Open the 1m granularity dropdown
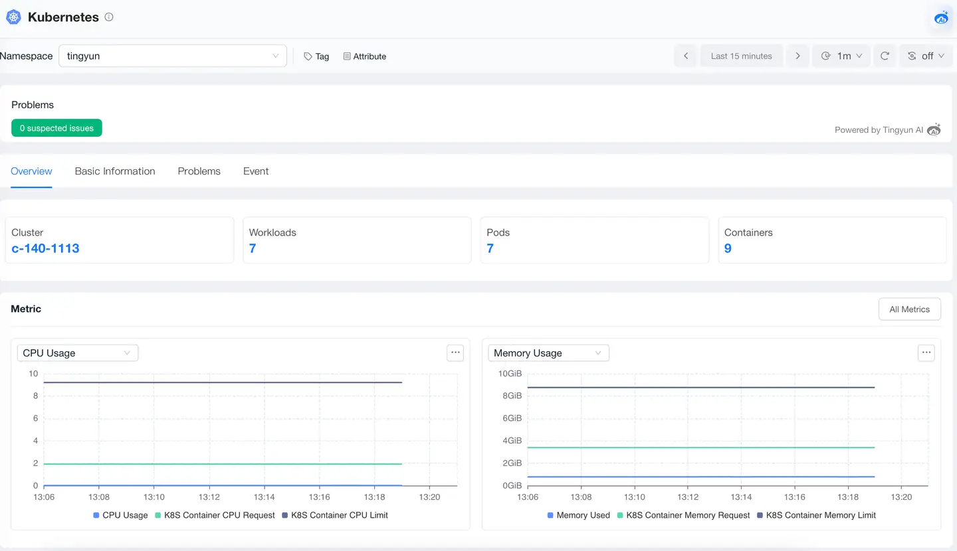Image resolution: width=957 pixels, height=551 pixels. [841, 56]
